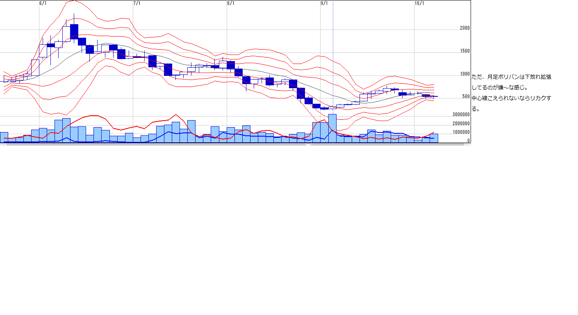Click the 2000000 volume axis label
578x315 pixels.
[461, 123]
